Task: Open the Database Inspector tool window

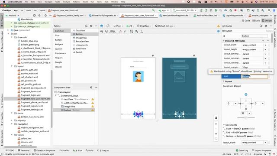Action: [x=44, y=150]
